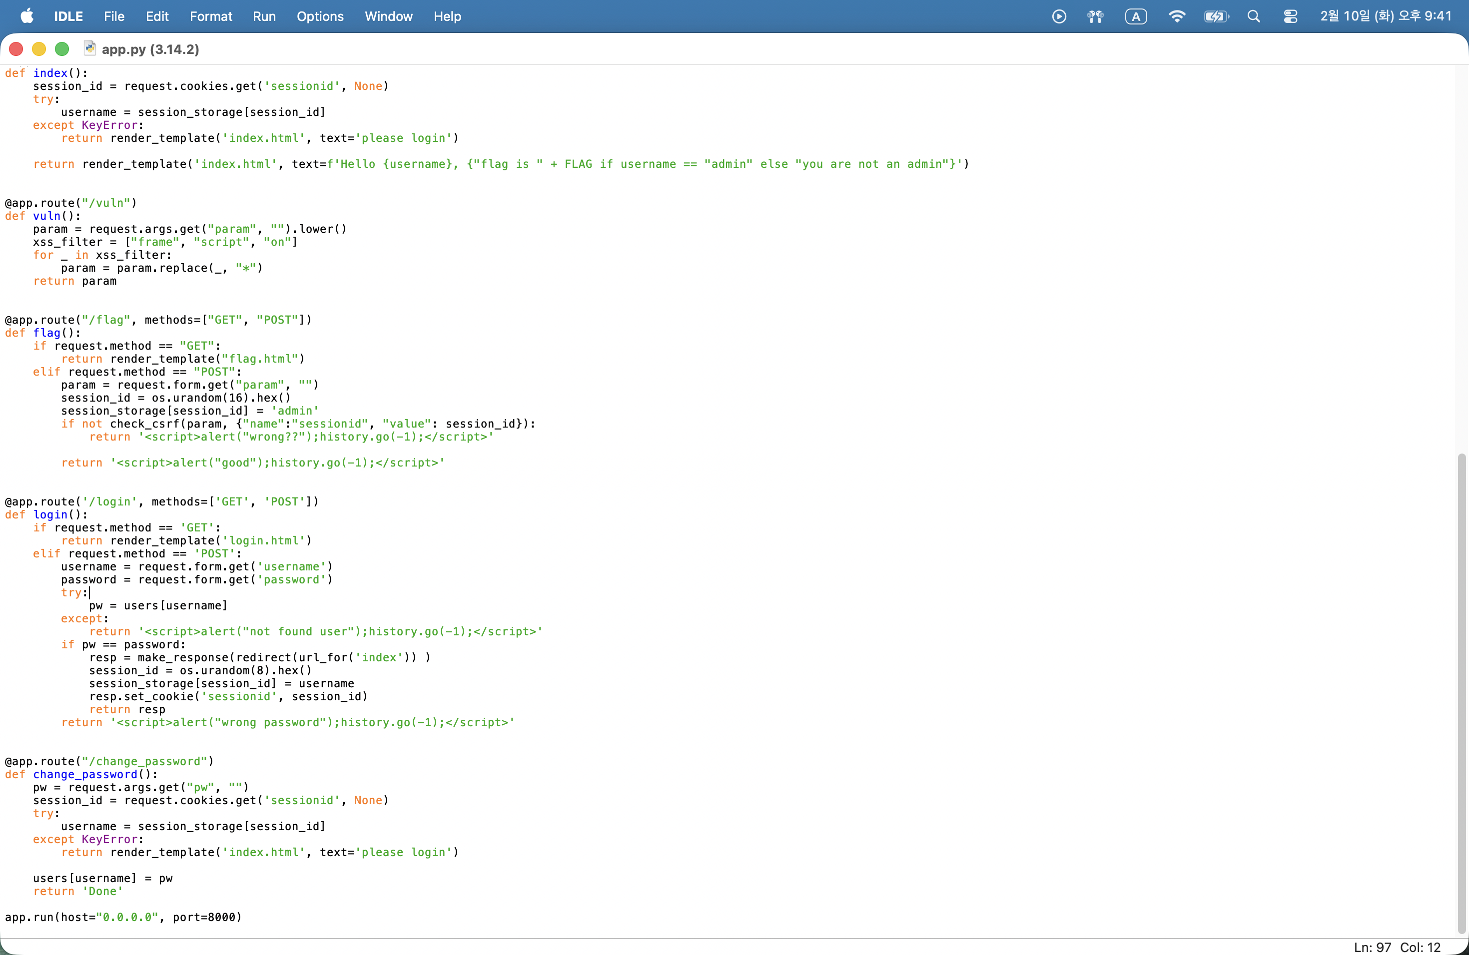Open the Edit menu

157,16
